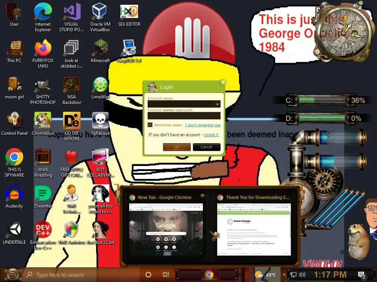This screenshot has width=377, height=282.
Task: Toggle the Remember password checkbox
Action: 150,125
